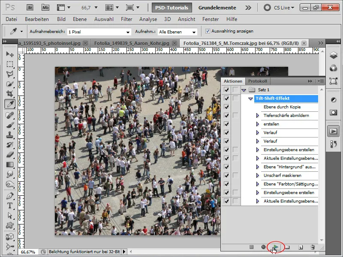The image size is (343, 257).
Task: Select the Eyedropper tool in toolbox
Action: (10, 104)
